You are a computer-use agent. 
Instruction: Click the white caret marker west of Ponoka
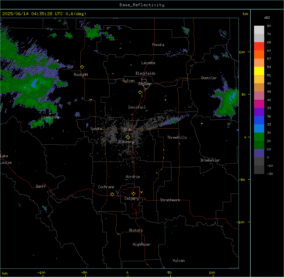[121, 48]
